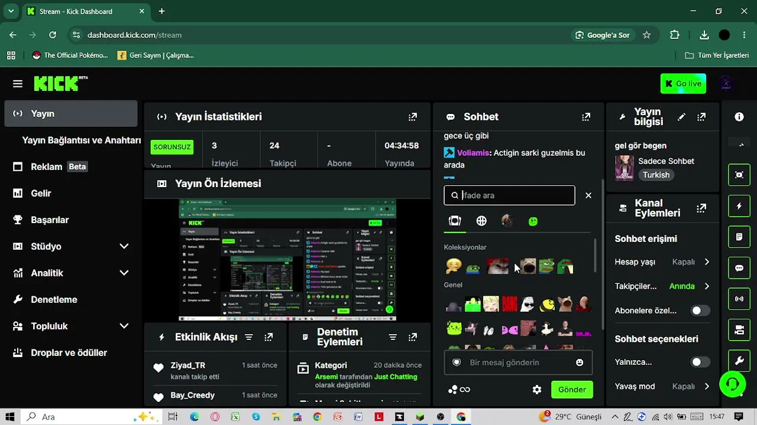Click the Just Chatting category link
The image size is (757, 425).
pyautogui.click(x=396, y=377)
